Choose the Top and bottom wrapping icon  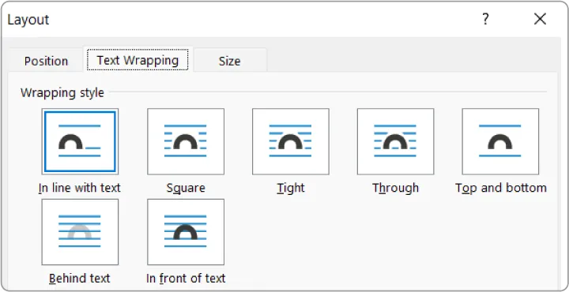(500, 141)
